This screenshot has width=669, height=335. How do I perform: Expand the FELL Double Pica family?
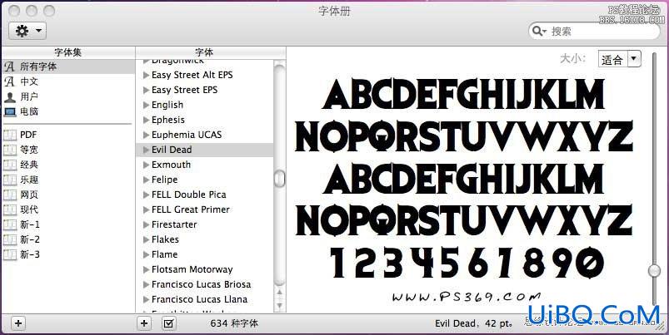coord(146,195)
